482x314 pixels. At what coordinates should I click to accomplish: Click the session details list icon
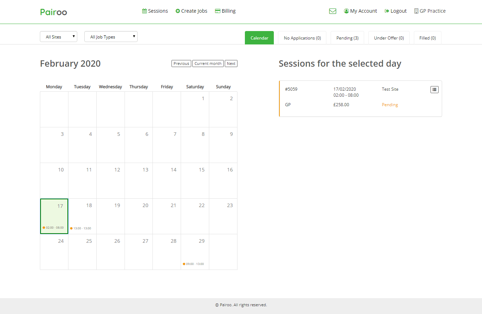coord(434,90)
